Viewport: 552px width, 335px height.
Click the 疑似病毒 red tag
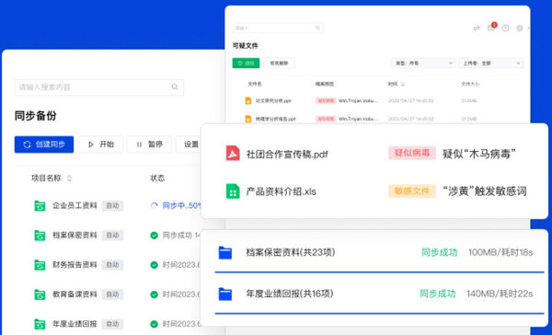(412, 153)
